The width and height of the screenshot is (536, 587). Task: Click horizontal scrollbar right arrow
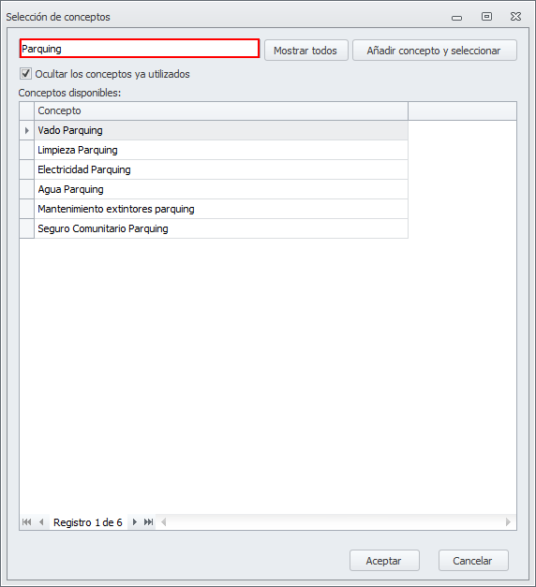(x=508, y=521)
